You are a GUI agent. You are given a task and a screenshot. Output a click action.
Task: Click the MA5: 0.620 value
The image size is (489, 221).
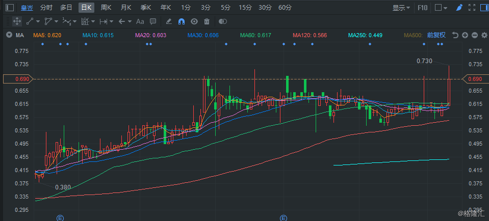coord(47,35)
